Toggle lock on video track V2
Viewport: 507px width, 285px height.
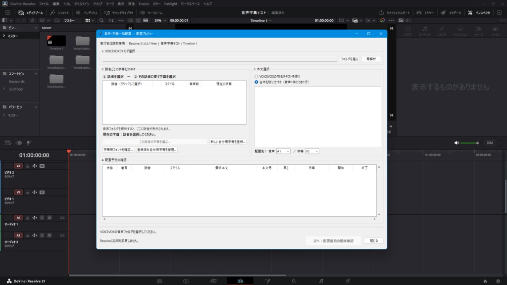tap(28, 166)
